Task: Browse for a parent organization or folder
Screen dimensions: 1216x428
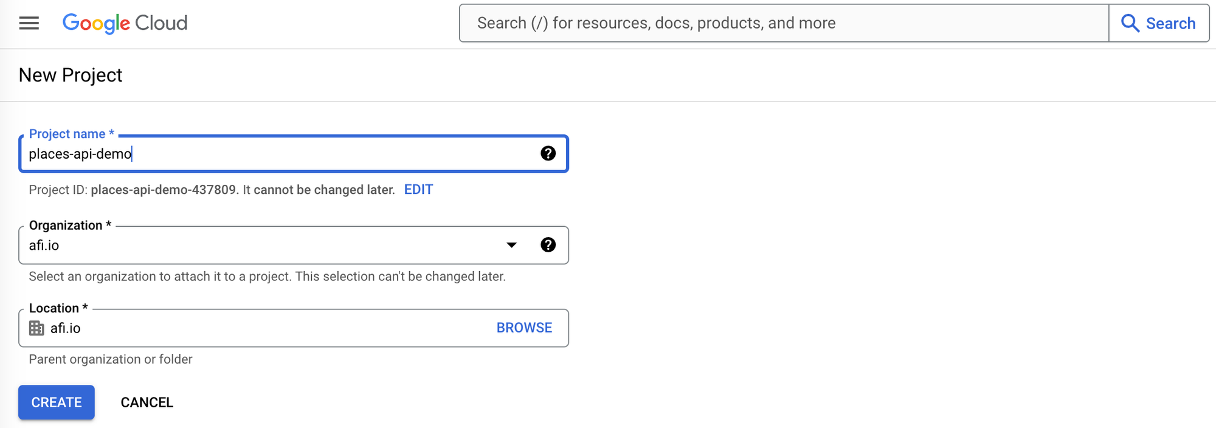Action: (x=523, y=328)
